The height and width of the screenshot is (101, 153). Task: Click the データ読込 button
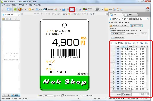(x=136, y=26)
